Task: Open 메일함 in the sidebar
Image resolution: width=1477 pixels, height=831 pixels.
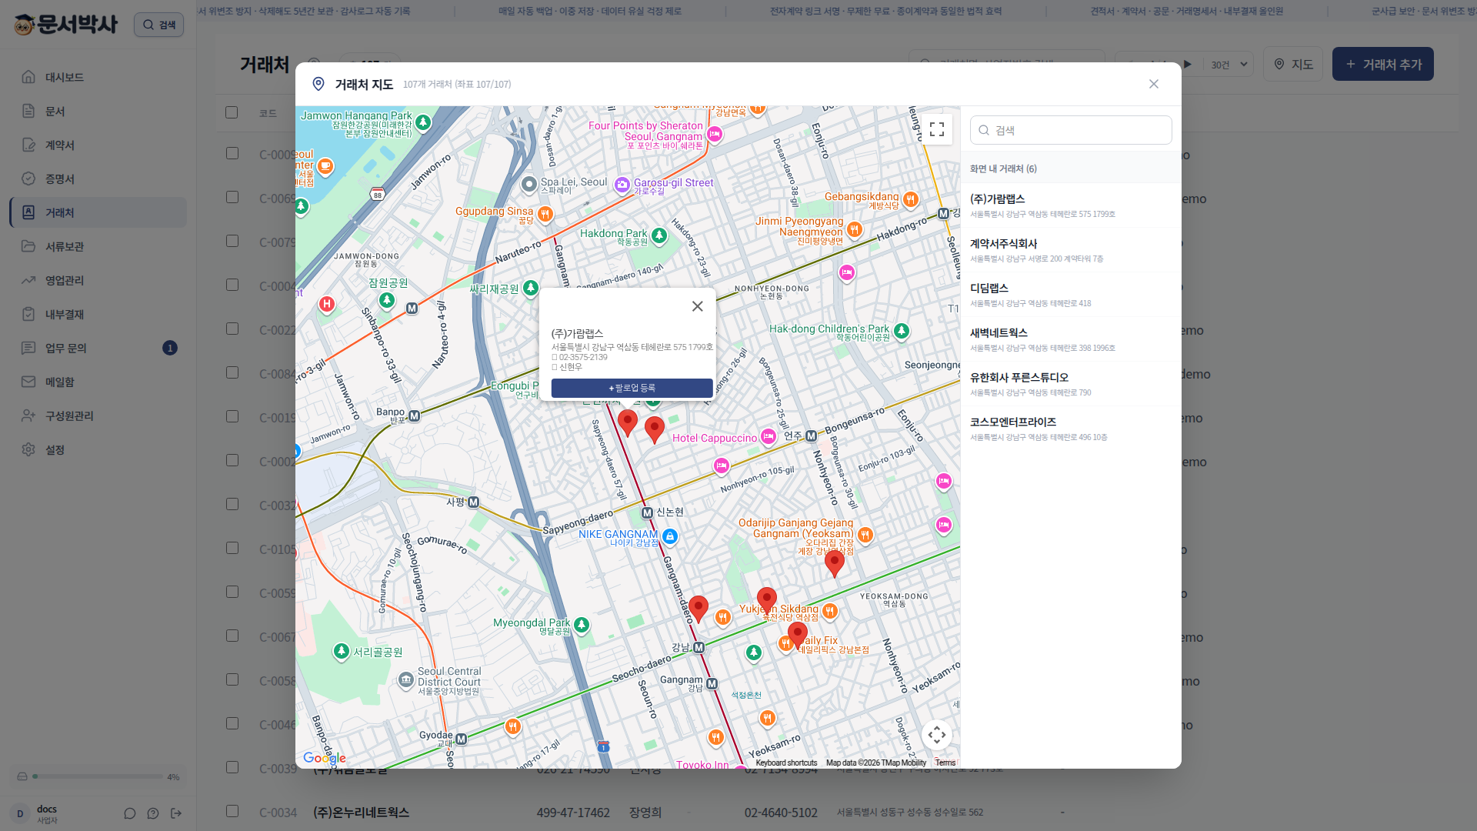Action: [98, 382]
